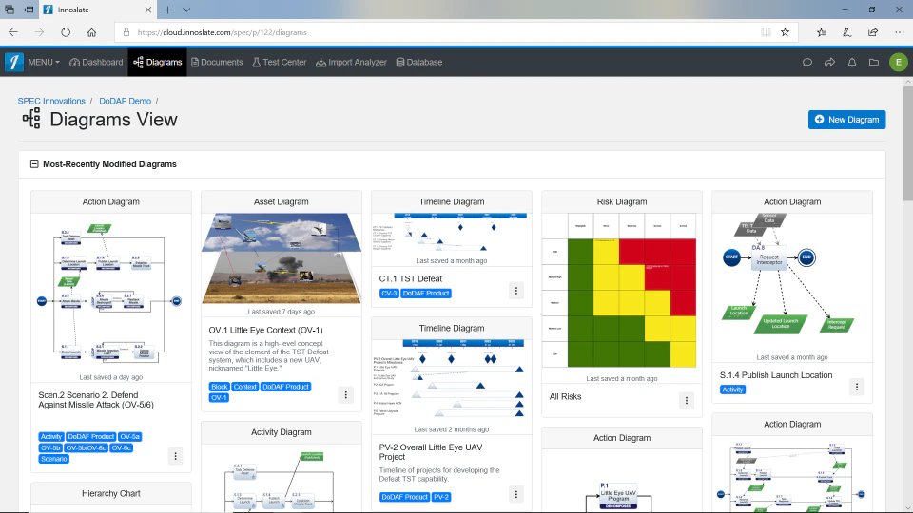Open a new browser tab

[167, 9]
